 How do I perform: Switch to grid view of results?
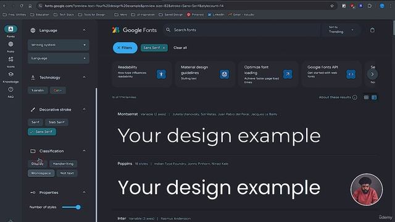tap(366, 97)
